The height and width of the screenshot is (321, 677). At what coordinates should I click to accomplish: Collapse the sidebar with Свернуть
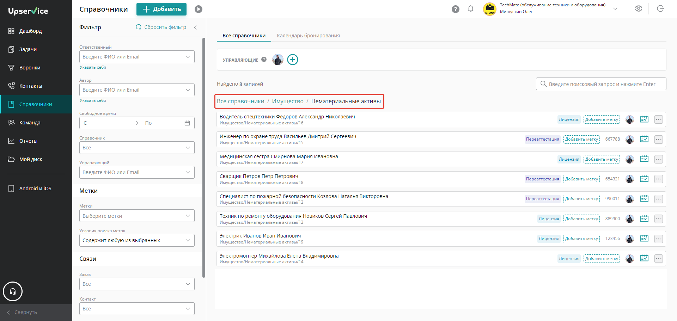36,312
